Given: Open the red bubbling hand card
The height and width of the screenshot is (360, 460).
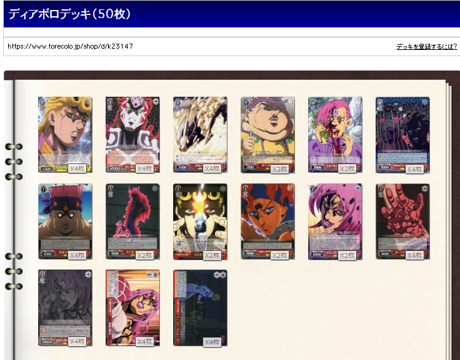Looking at the screenshot, I should click(402, 221).
